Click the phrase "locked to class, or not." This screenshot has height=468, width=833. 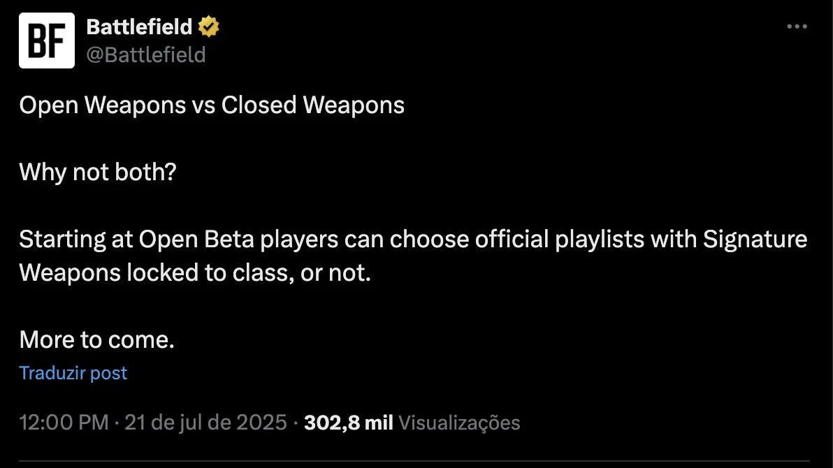pyautogui.click(x=248, y=272)
